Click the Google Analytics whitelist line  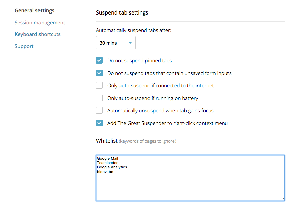pos(112,167)
